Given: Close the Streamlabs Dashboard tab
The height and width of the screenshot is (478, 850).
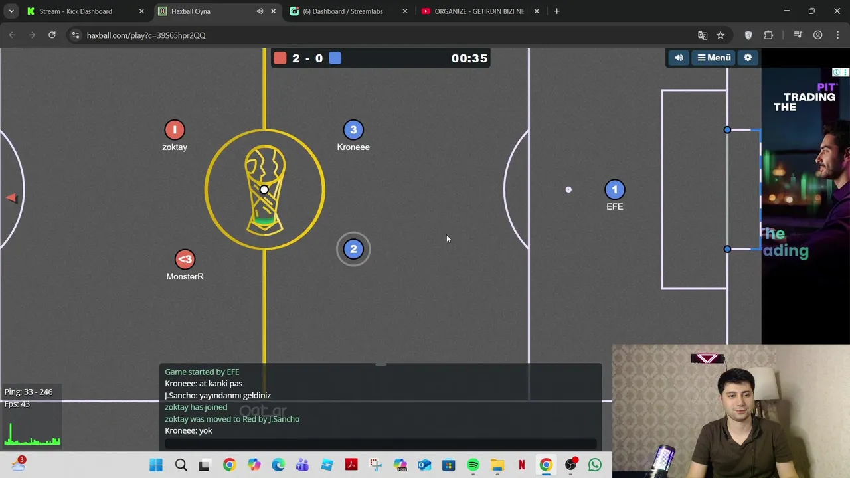Looking at the screenshot, I should pyautogui.click(x=405, y=11).
